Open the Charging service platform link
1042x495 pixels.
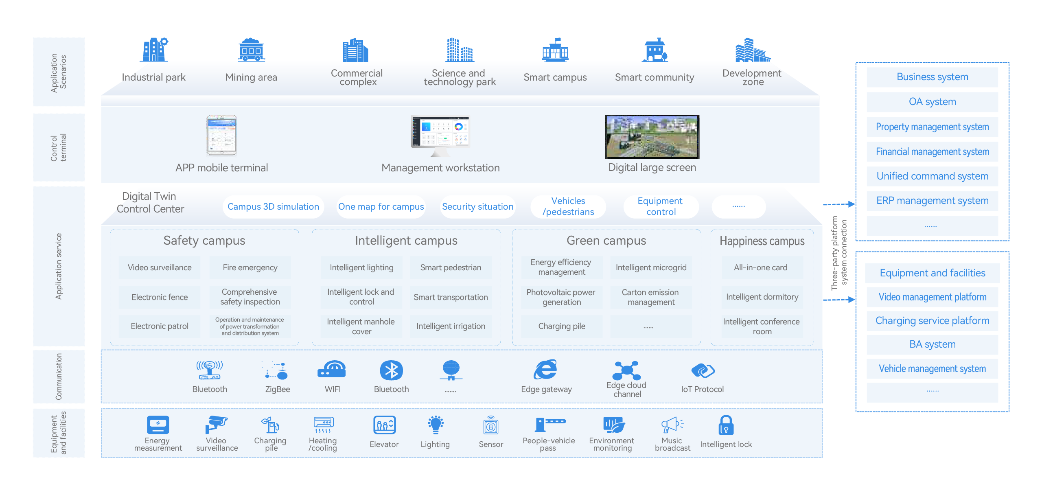coord(932,321)
